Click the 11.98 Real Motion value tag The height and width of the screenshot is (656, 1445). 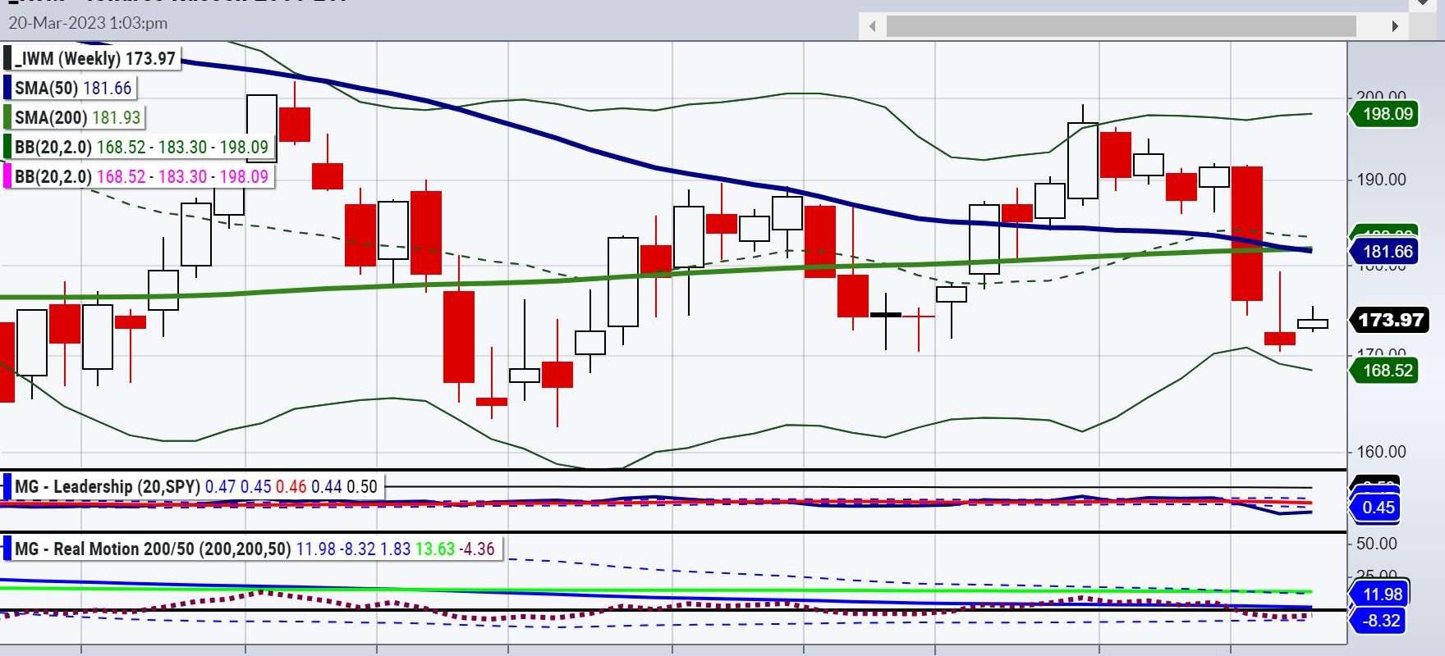click(1379, 594)
